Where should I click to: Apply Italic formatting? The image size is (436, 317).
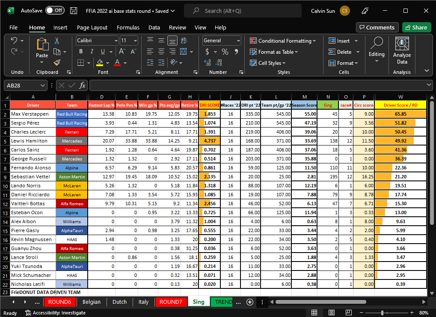[92, 52]
